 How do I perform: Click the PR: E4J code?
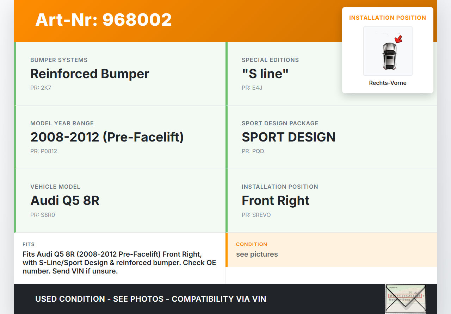(x=252, y=88)
